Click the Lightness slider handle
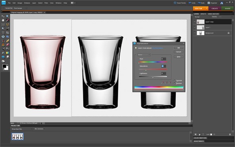The image size is (235, 147). click(x=153, y=77)
